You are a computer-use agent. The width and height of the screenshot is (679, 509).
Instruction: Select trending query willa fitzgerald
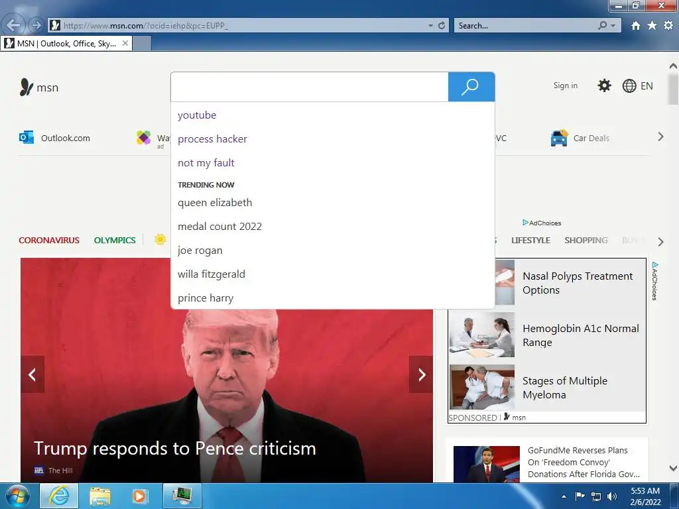click(x=212, y=274)
